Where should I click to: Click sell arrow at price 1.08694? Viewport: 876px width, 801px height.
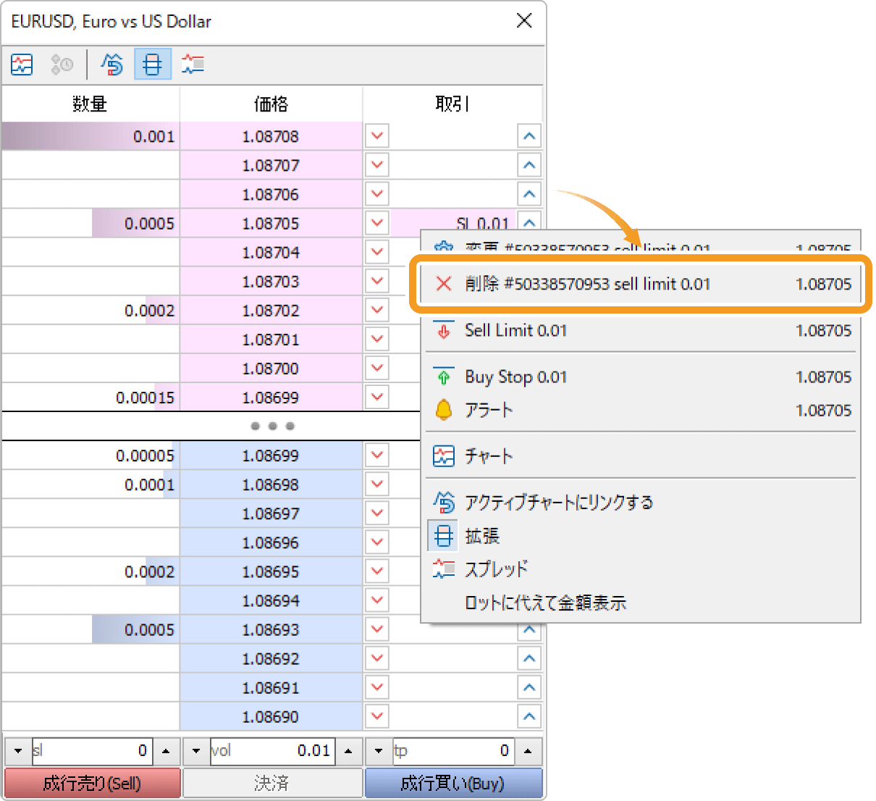(377, 600)
